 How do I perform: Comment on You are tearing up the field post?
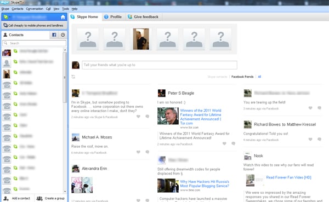click(x=319, y=108)
